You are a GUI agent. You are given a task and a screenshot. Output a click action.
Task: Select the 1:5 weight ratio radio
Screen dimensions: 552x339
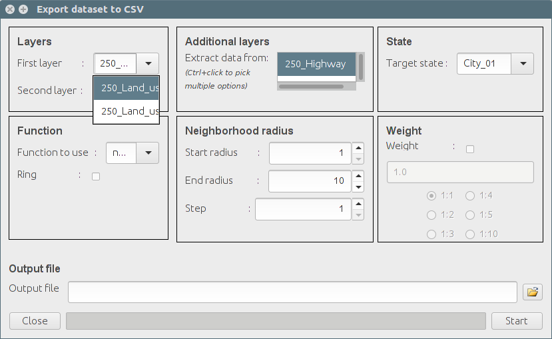pos(470,215)
